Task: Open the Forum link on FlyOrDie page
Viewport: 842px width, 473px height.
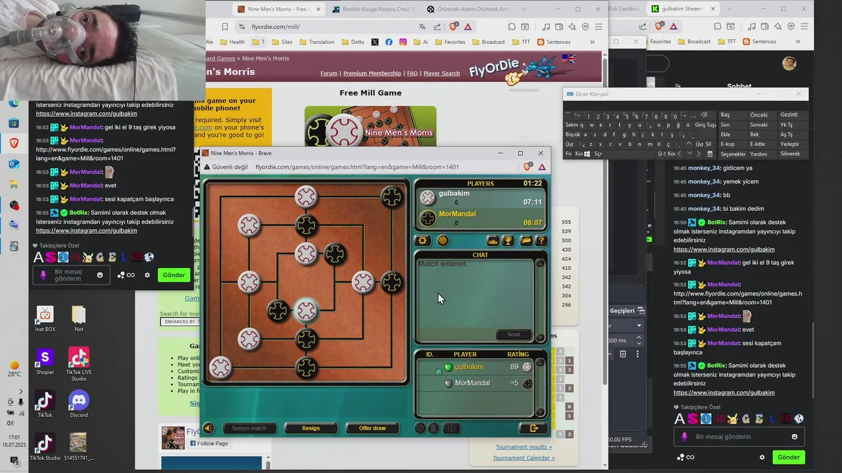Action: point(329,74)
